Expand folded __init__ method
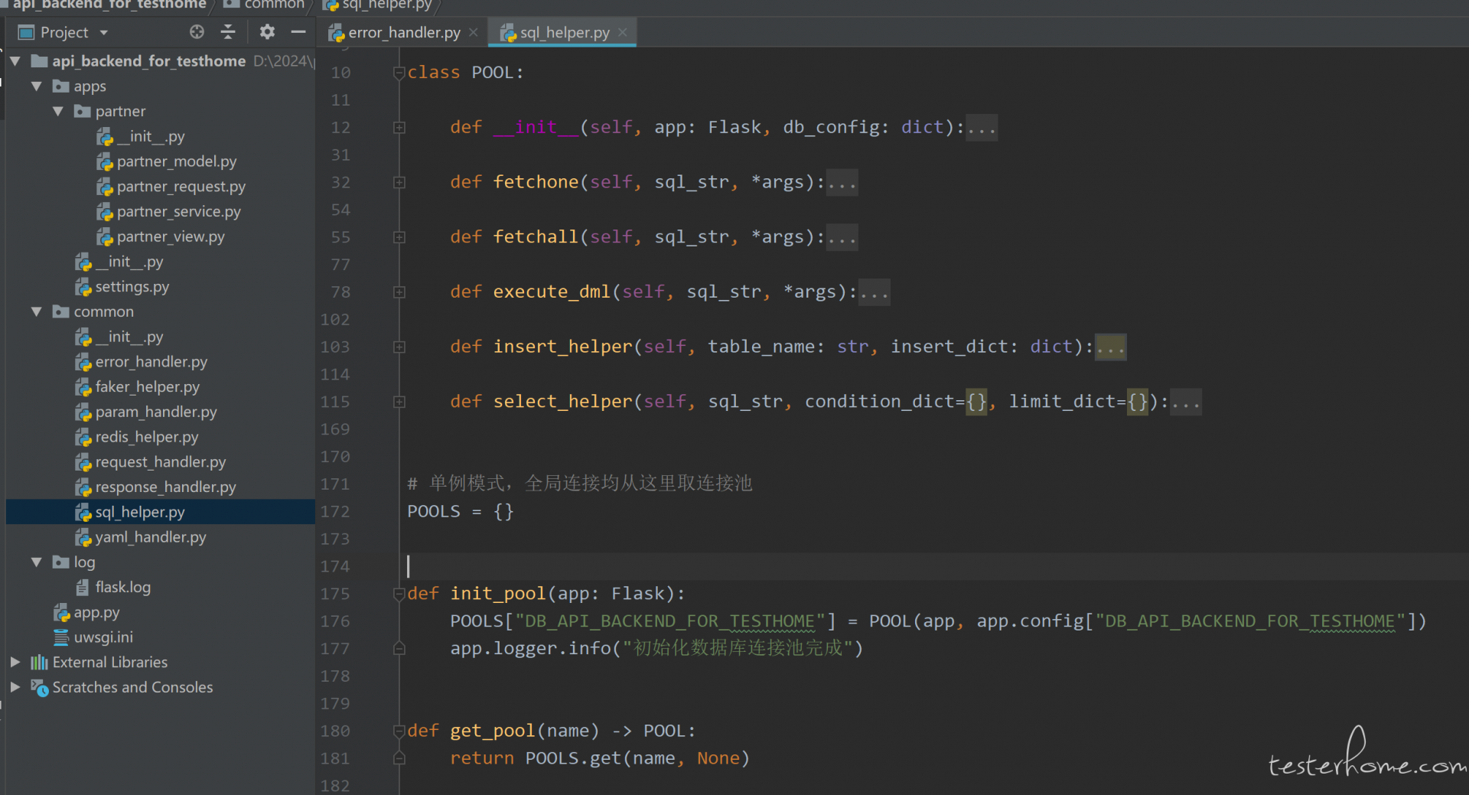 [x=399, y=128]
